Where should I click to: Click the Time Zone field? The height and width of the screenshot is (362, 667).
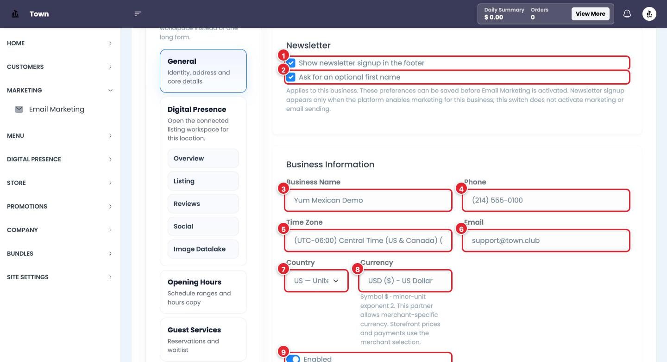369,240
